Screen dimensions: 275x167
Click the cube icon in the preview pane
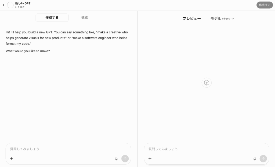pos(207,83)
